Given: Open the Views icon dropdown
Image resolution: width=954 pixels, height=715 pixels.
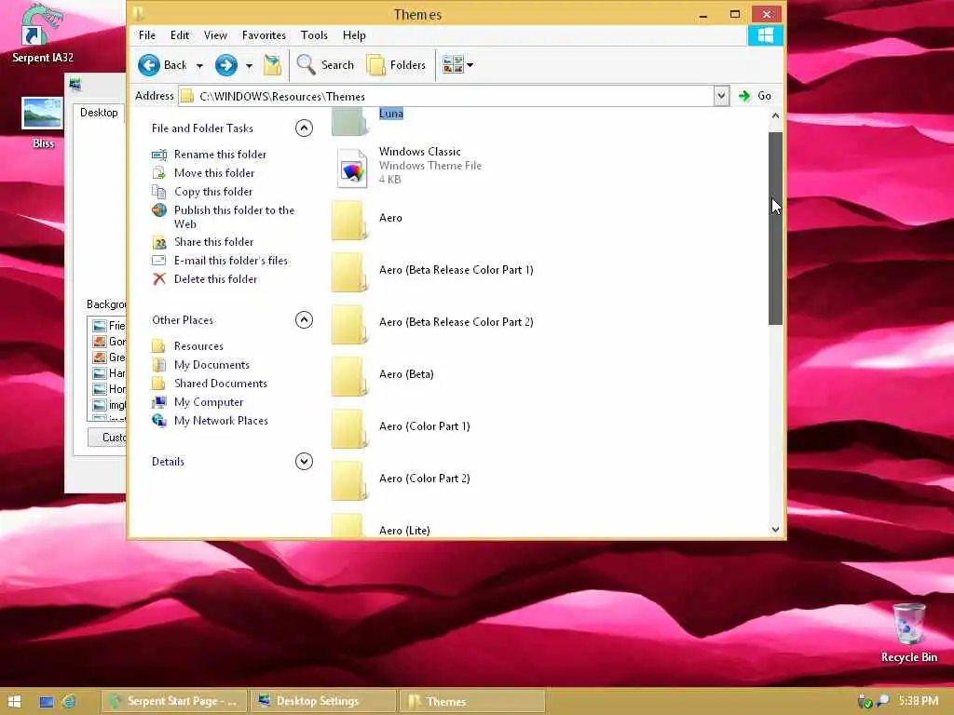Looking at the screenshot, I should (x=457, y=64).
